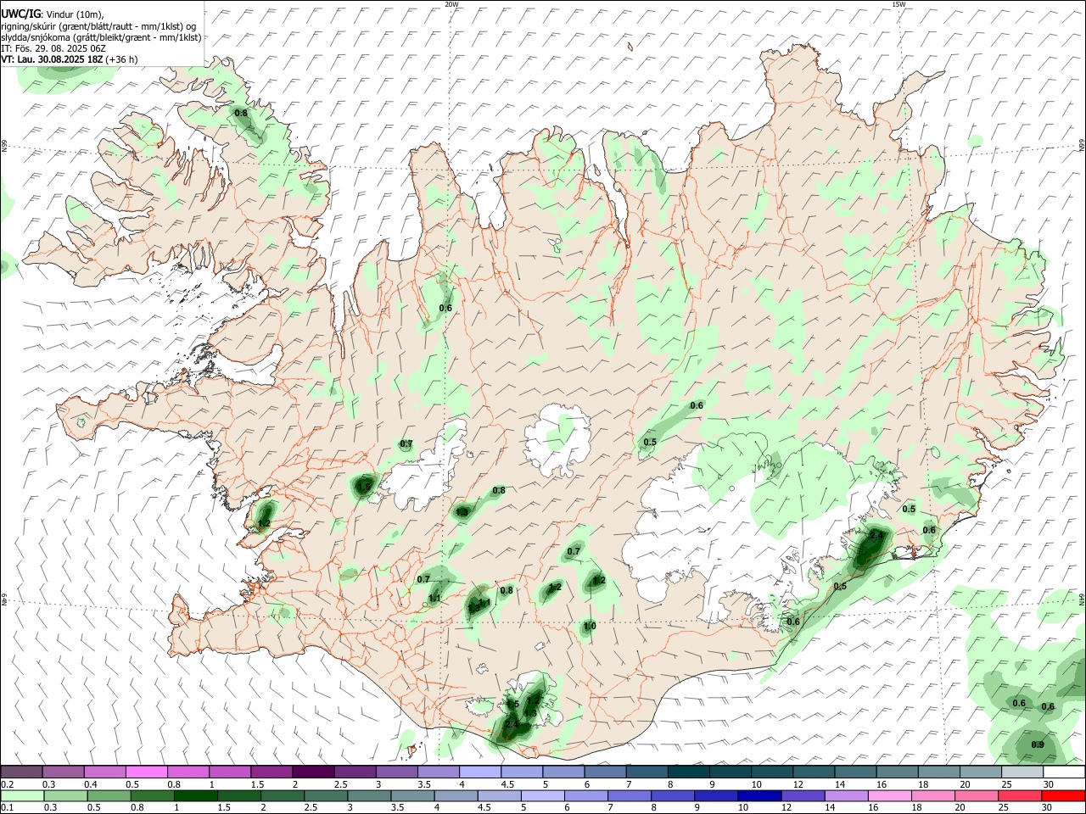Click the "2.1" value on the dark green southeast-coast patch
The height and width of the screenshot is (814, 1086).
876,536
